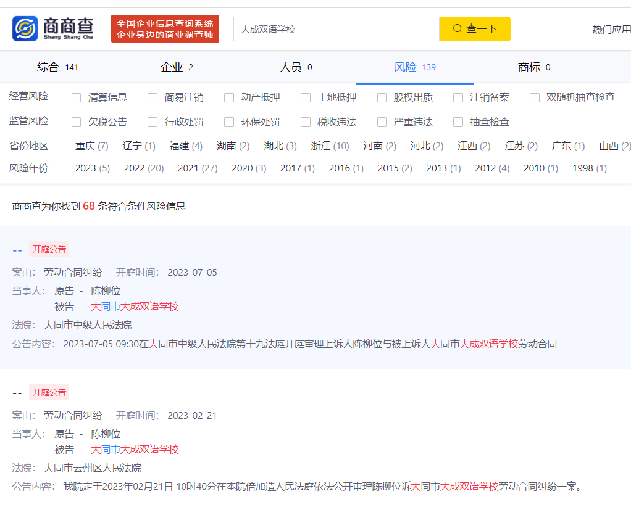The width and height of the screenshot is (631, 507).
Task: Filter by risk year 2022 (20)
Action: pyautogui.click(x=144, y=168)
